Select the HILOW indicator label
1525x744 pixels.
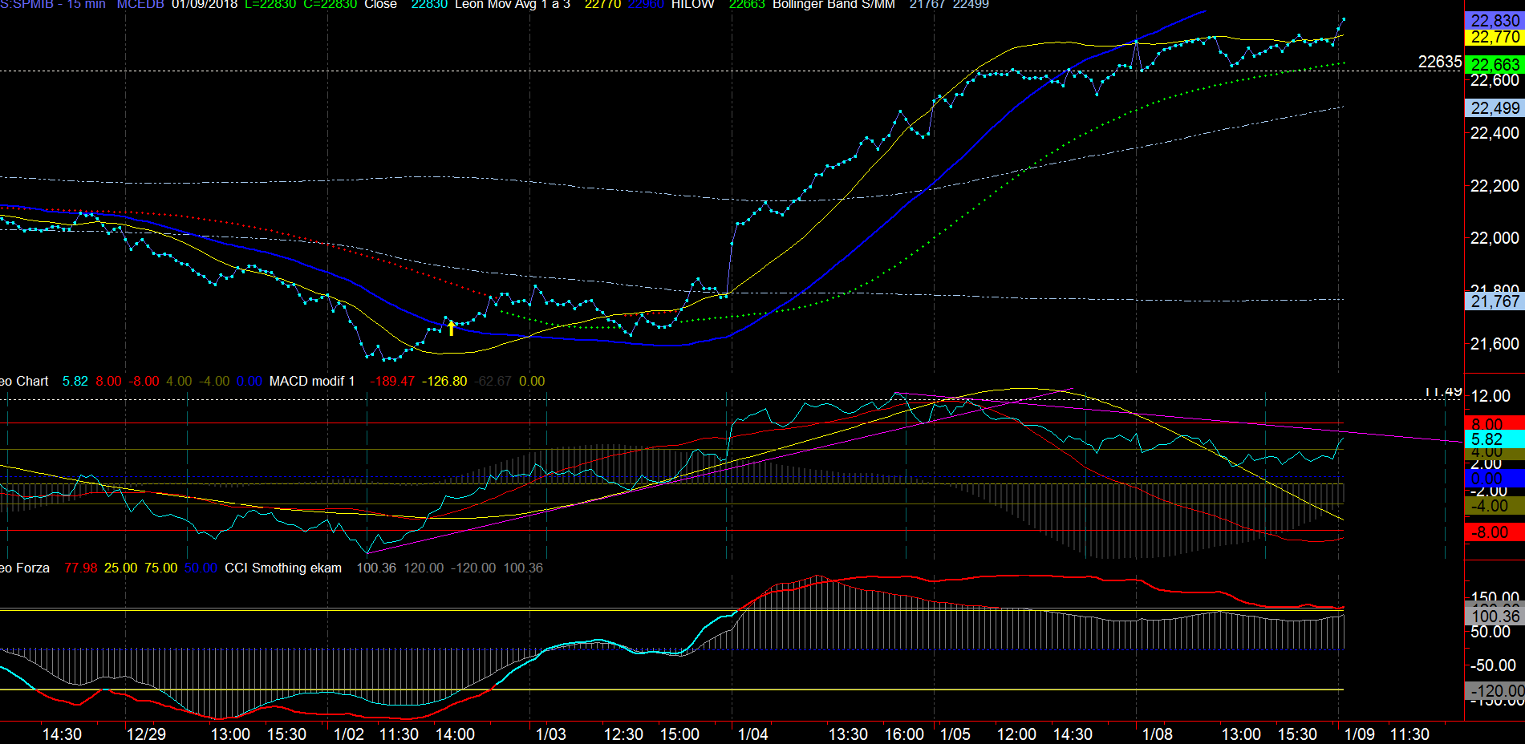click(693, 4)
